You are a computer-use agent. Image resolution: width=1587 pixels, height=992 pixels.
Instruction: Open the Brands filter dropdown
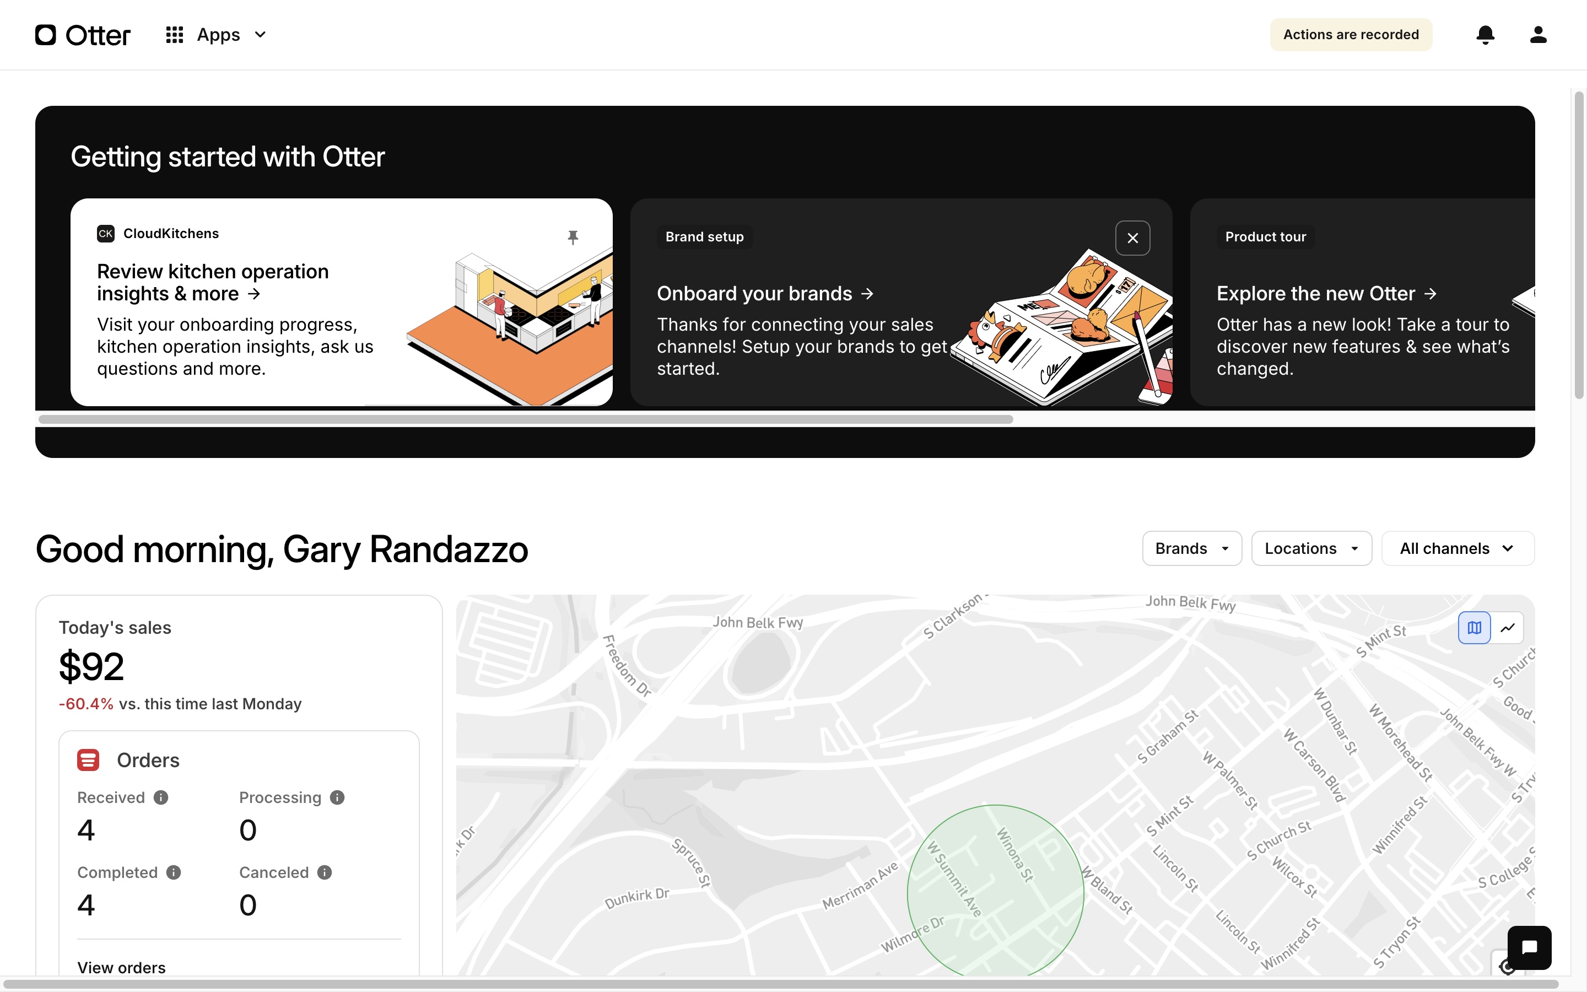pos(1192,548)
